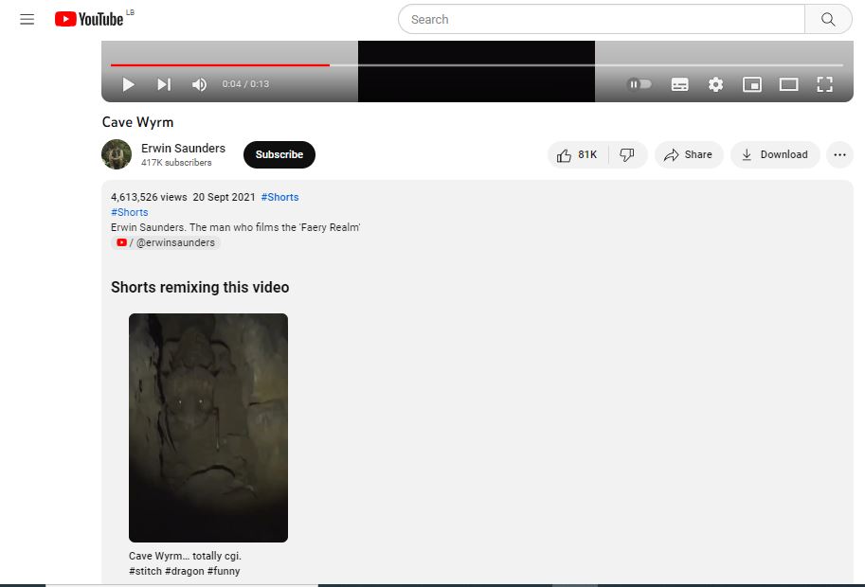
Task: Click the YouTube home logo
Action: point(89,19)
